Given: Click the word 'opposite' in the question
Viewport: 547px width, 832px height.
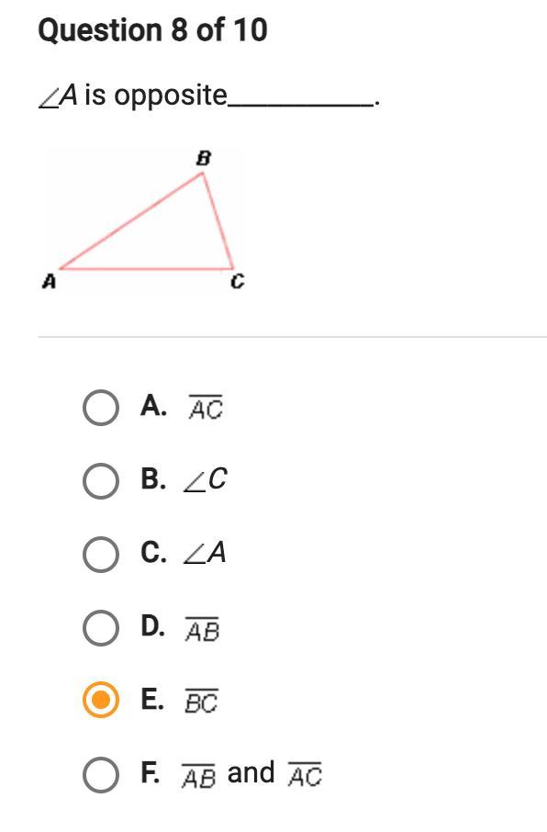Looking at the screenshot, I should tap(171, 96).
